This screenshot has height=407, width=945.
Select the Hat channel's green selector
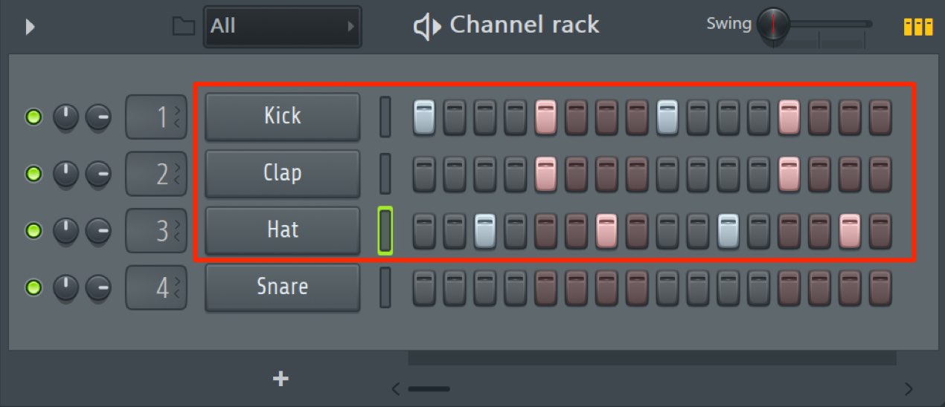[385, 230]
